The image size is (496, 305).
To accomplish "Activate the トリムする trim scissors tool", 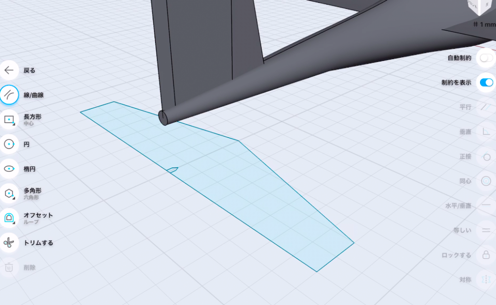I will pos(9,243).
